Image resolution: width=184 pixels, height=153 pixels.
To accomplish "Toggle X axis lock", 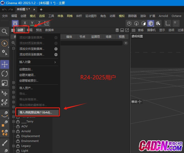I will point(25,23).
